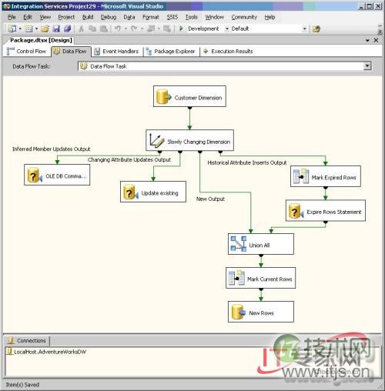Open the Project menu
This screenshot has height=391, width=385.
(66, 17)
